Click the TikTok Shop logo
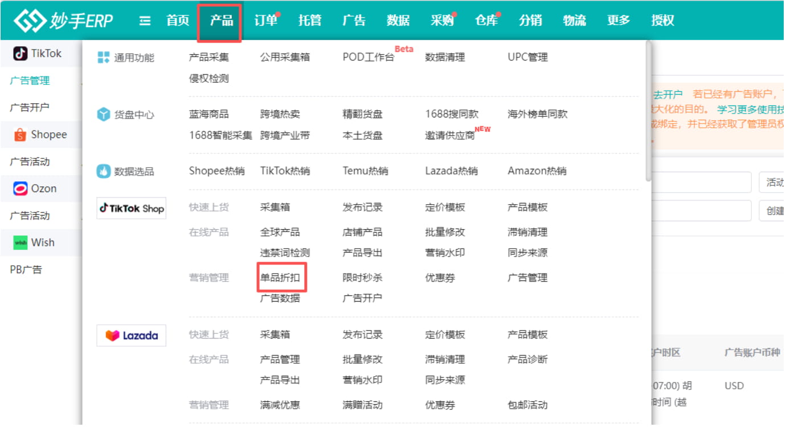The height and width of the screenshot is (427, 786). pos(132,208)
